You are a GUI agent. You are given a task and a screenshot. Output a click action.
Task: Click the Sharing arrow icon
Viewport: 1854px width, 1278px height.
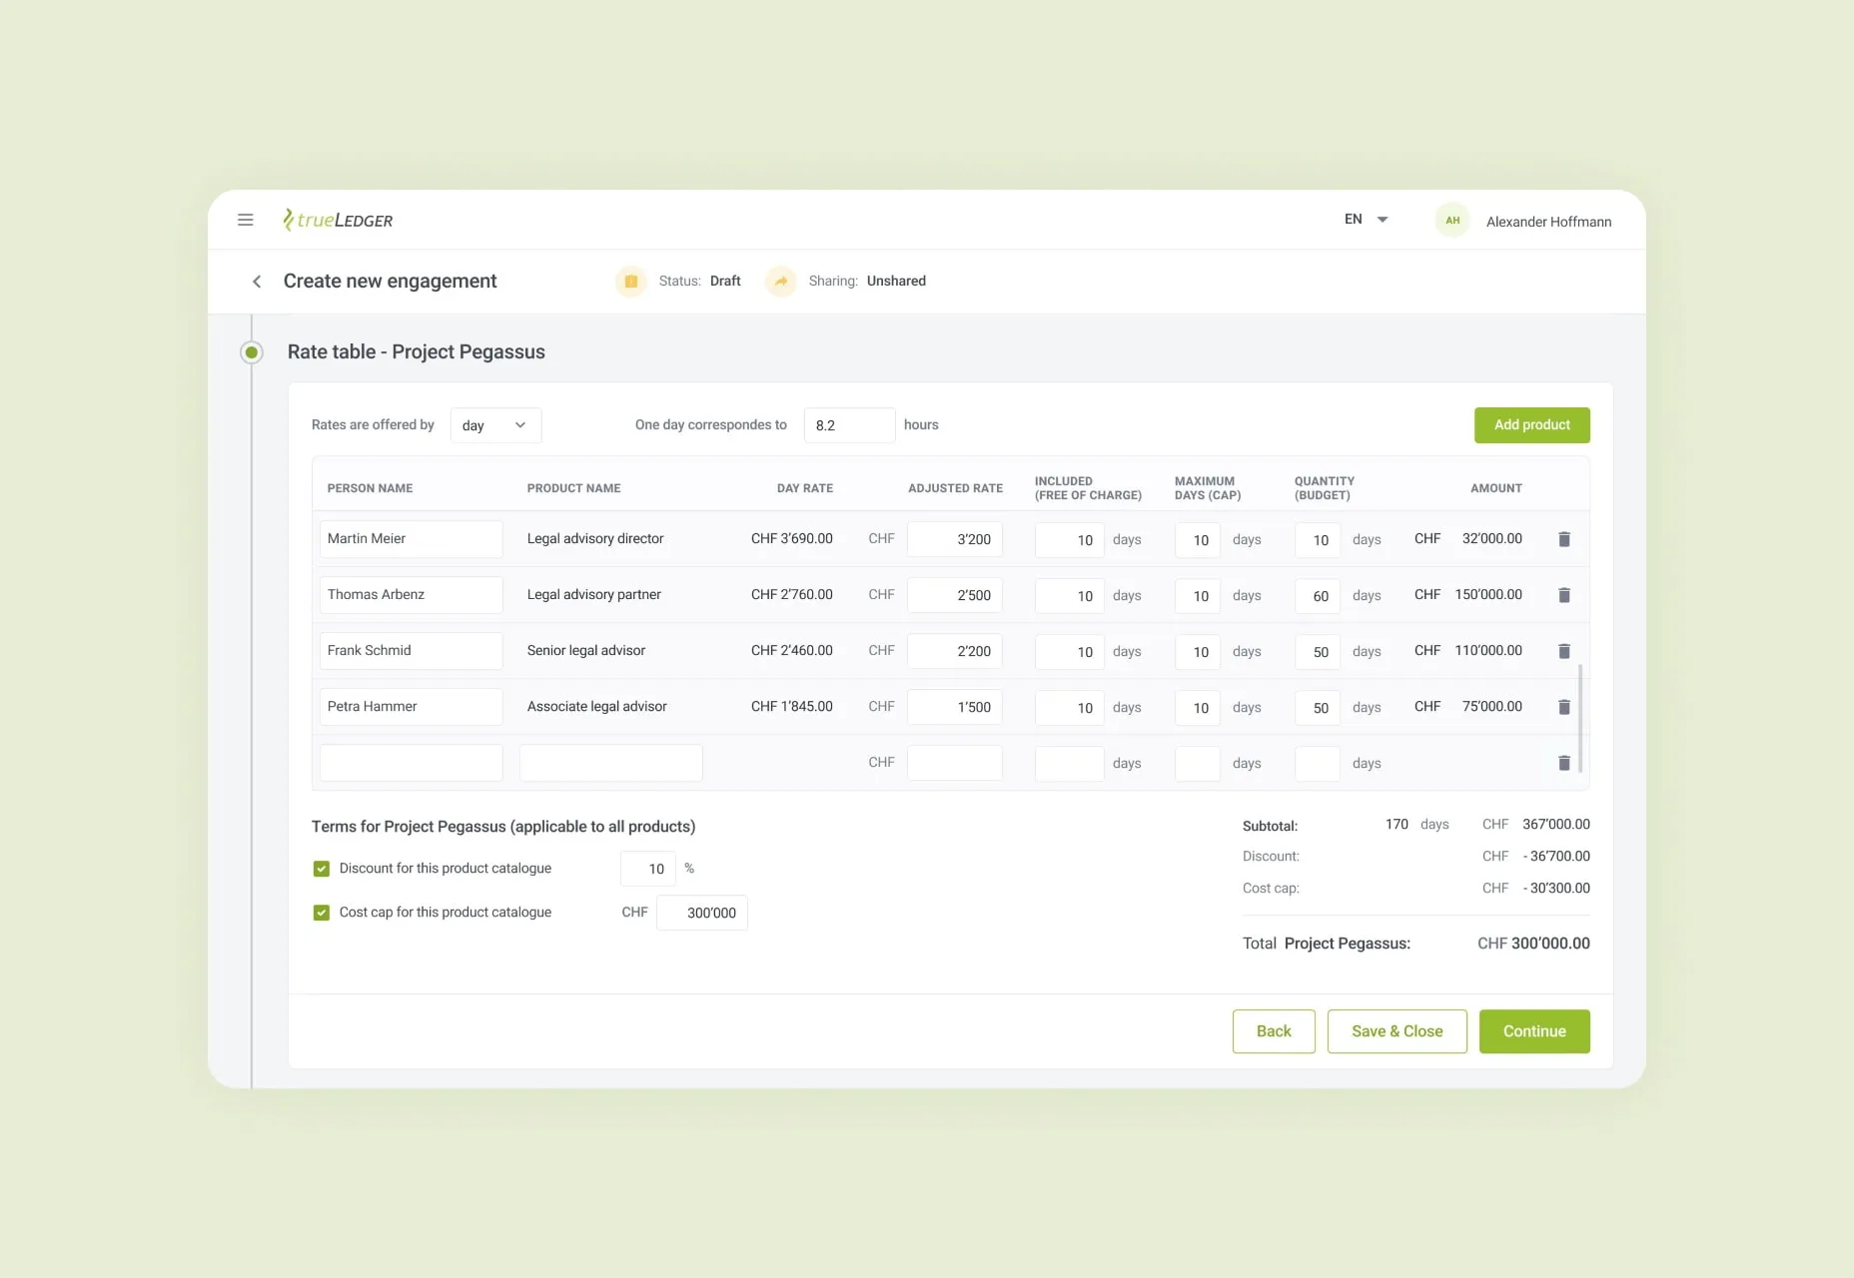[781, 281]
